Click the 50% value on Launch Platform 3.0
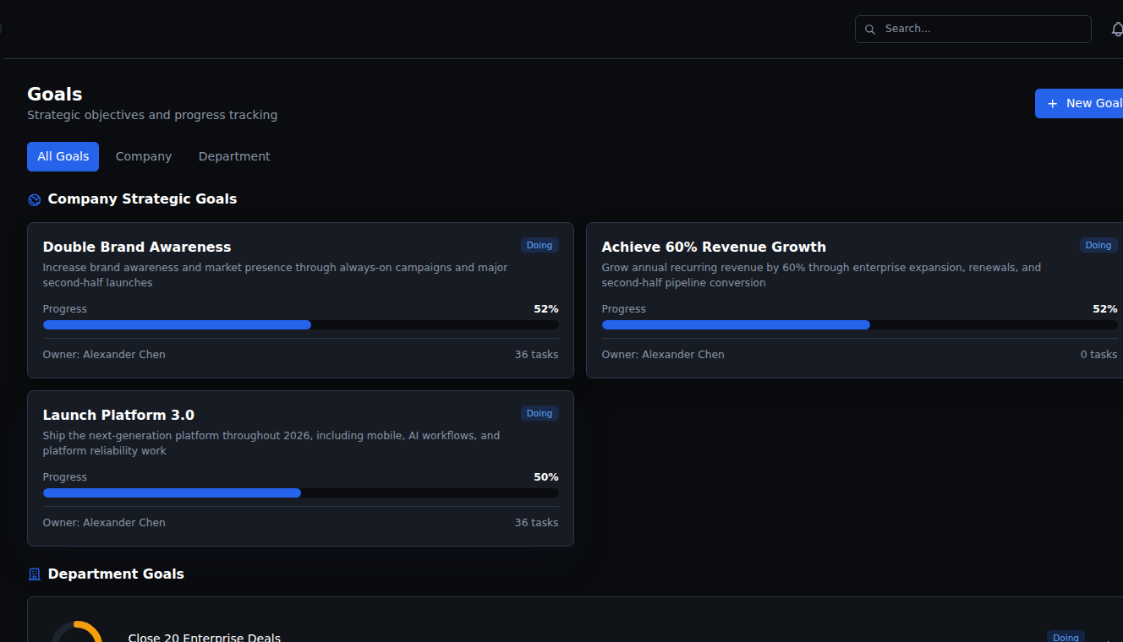Screen dimensions: 1123x642 point(546,477)
